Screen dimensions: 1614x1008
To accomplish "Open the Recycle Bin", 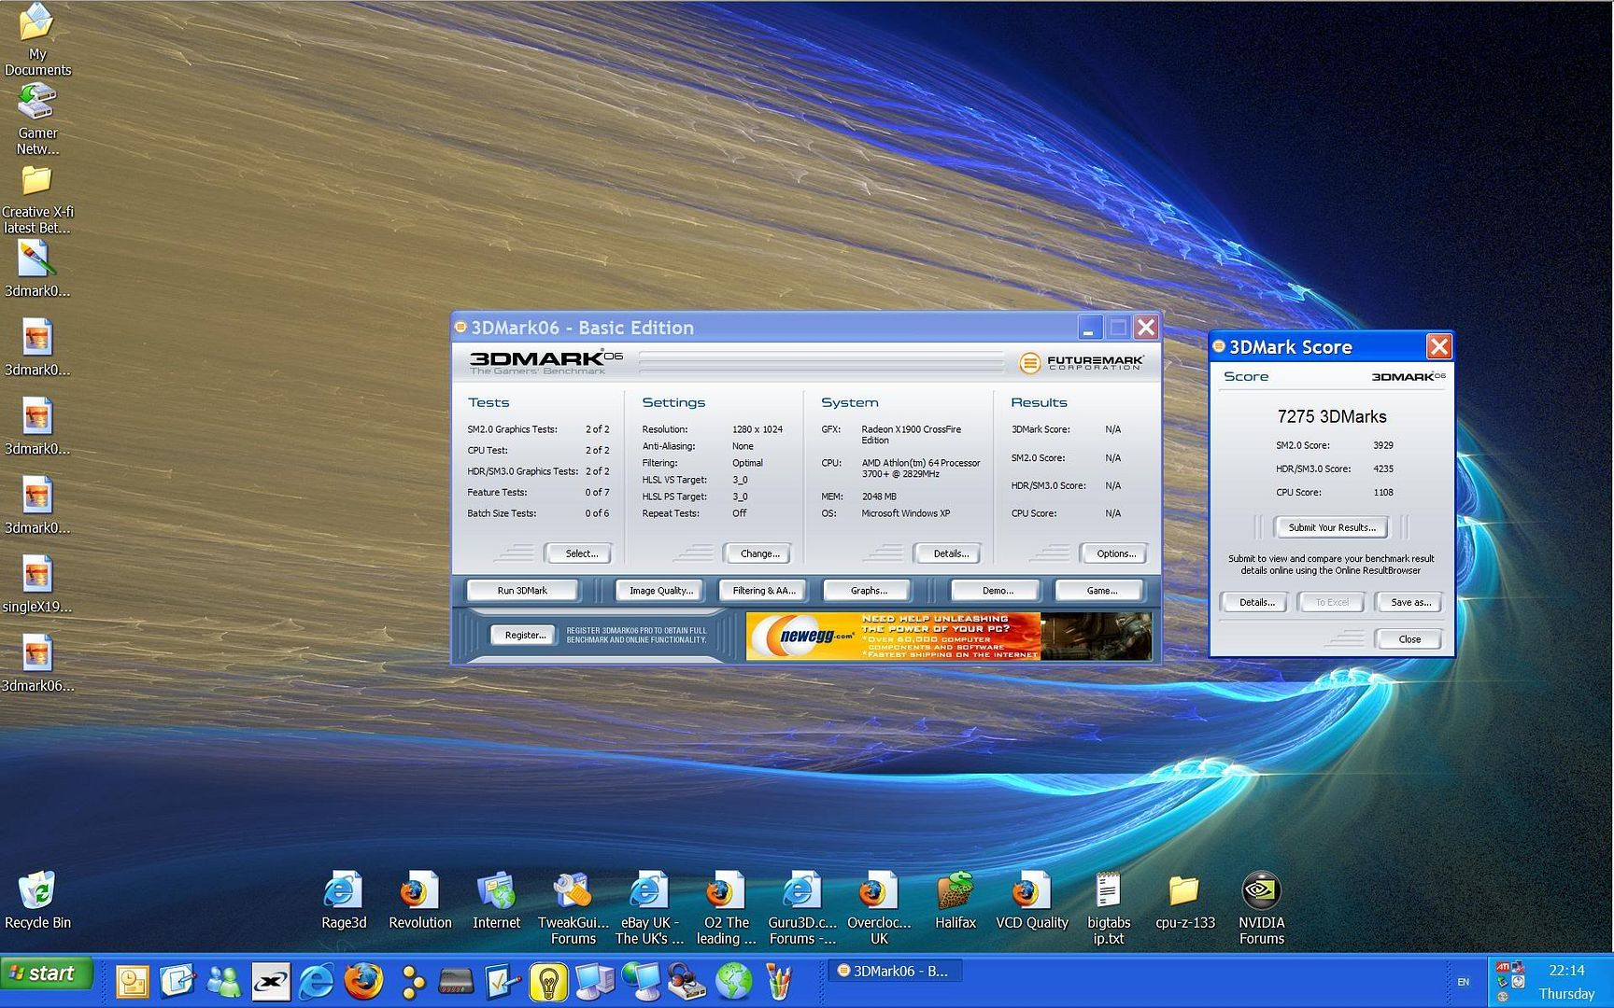I will pyautogui.click(x=37, y=901).
